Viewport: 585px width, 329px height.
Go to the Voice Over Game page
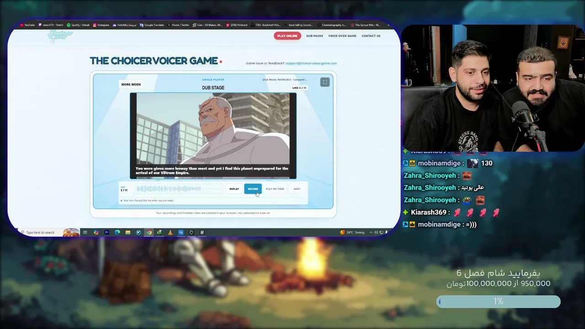[x=342, y=36]
